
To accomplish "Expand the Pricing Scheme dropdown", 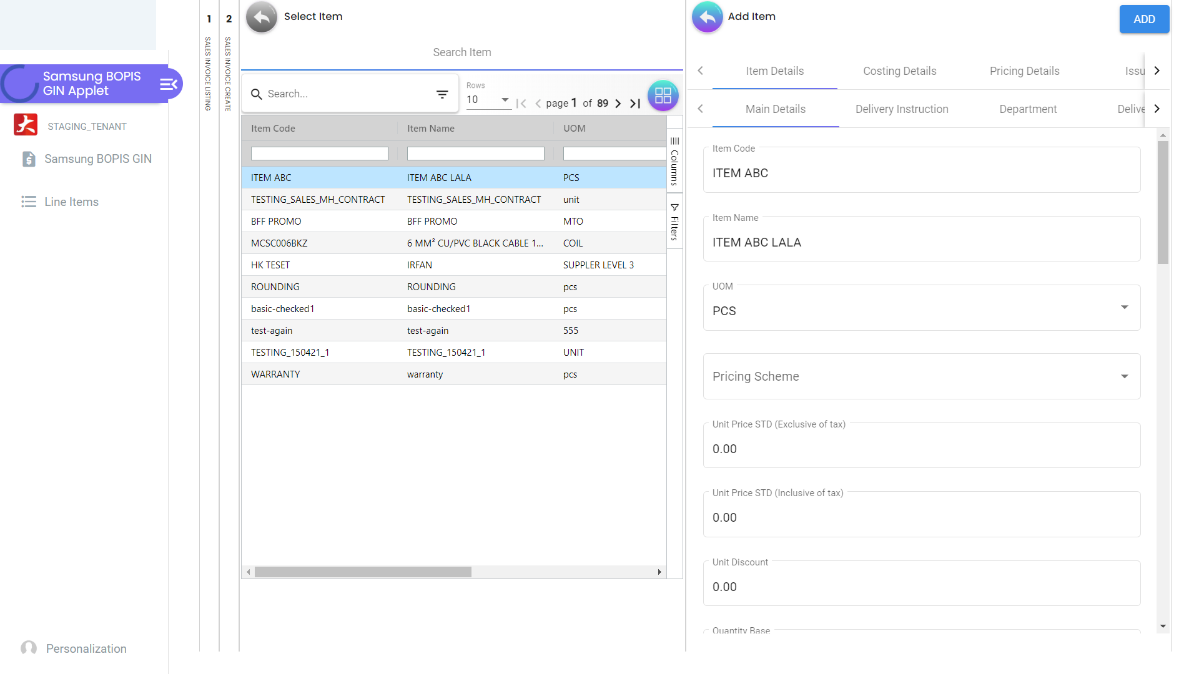I will point(1124,376).
